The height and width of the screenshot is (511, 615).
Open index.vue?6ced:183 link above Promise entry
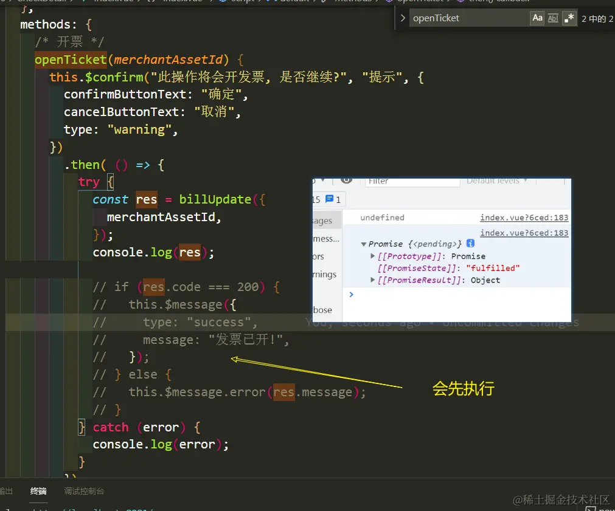pos(524,233)
